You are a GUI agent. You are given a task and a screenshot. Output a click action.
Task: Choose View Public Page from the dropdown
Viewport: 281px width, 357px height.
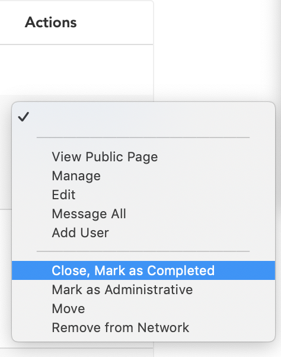143,157
